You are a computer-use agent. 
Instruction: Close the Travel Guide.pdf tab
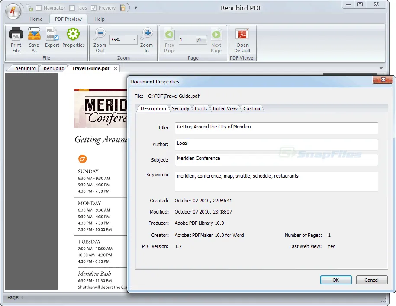(x=116, y=69)
